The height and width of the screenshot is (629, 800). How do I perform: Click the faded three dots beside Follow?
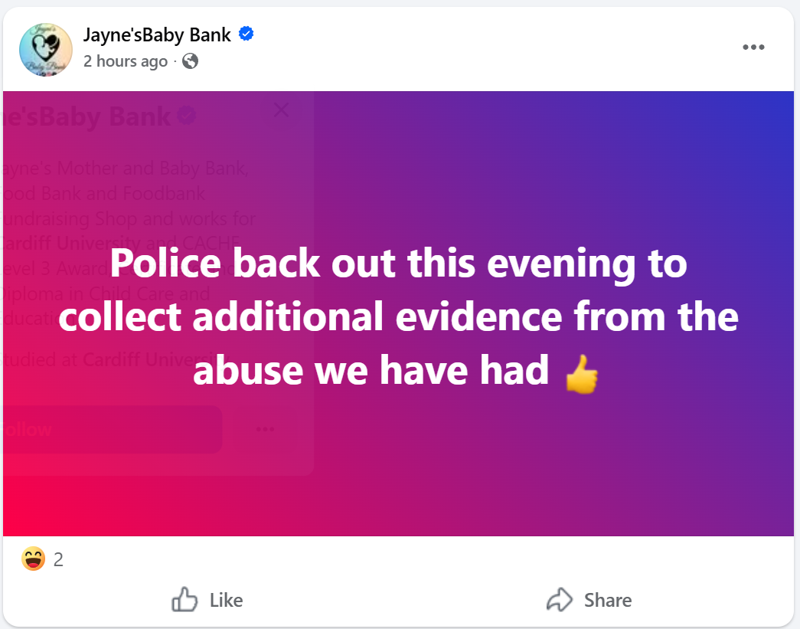[265, 429]
